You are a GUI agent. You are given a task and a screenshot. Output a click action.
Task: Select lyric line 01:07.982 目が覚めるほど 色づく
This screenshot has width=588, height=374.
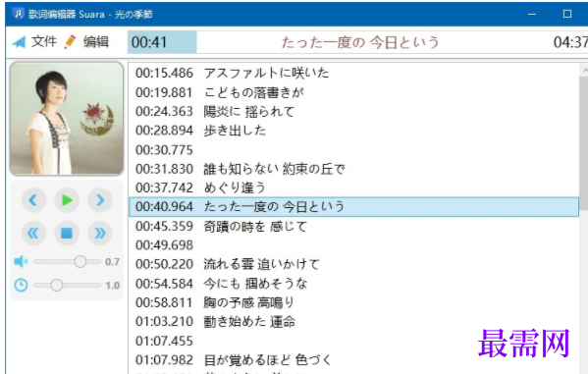(x=353, y=359)
